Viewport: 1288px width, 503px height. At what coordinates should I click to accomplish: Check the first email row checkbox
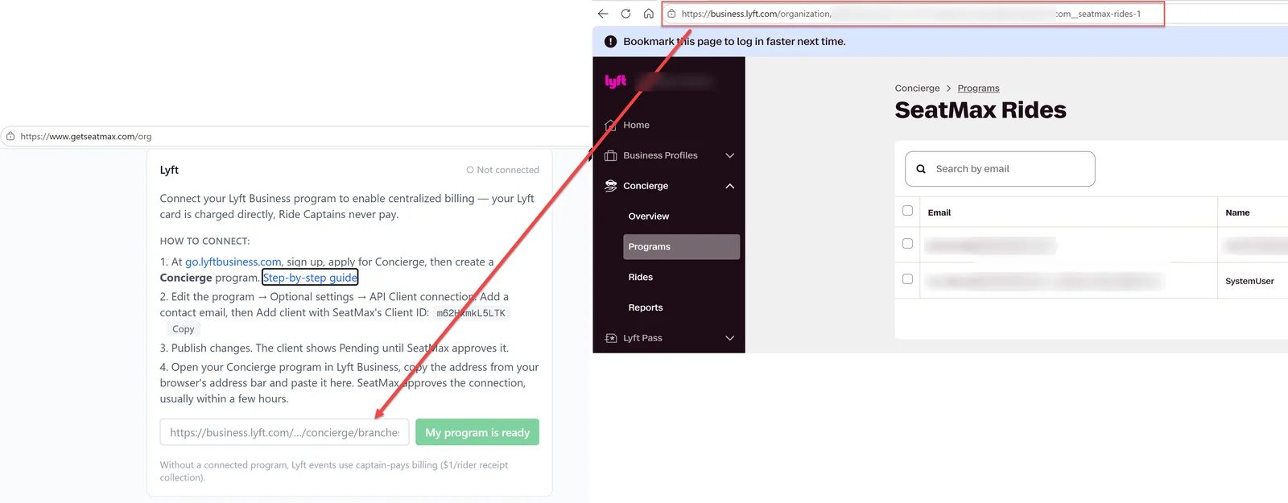pyautogui.click(x=907, y=243)
